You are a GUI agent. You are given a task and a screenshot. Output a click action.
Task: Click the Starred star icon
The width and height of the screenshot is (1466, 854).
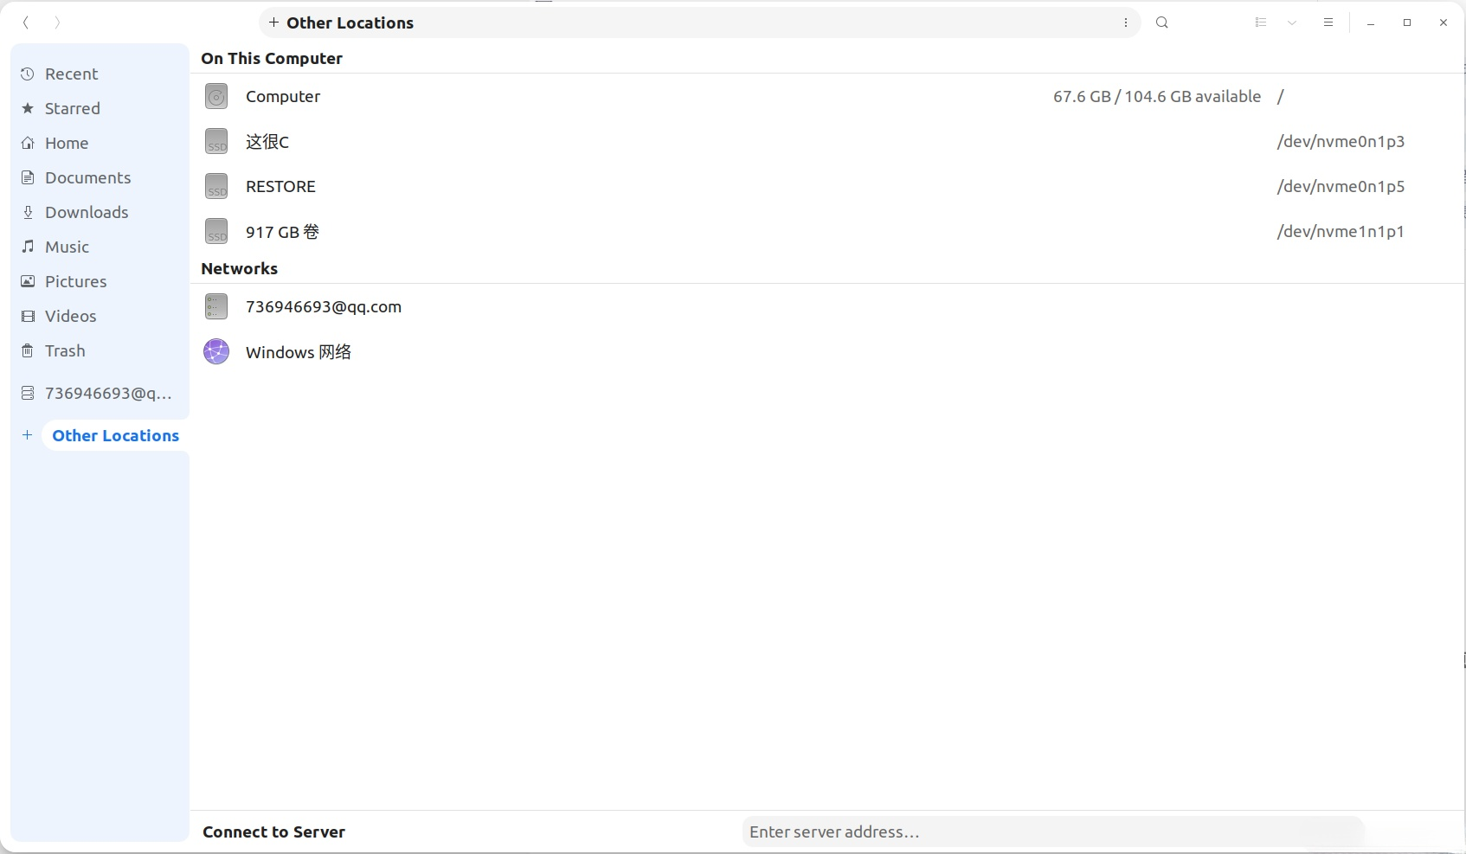click(28, 109)
